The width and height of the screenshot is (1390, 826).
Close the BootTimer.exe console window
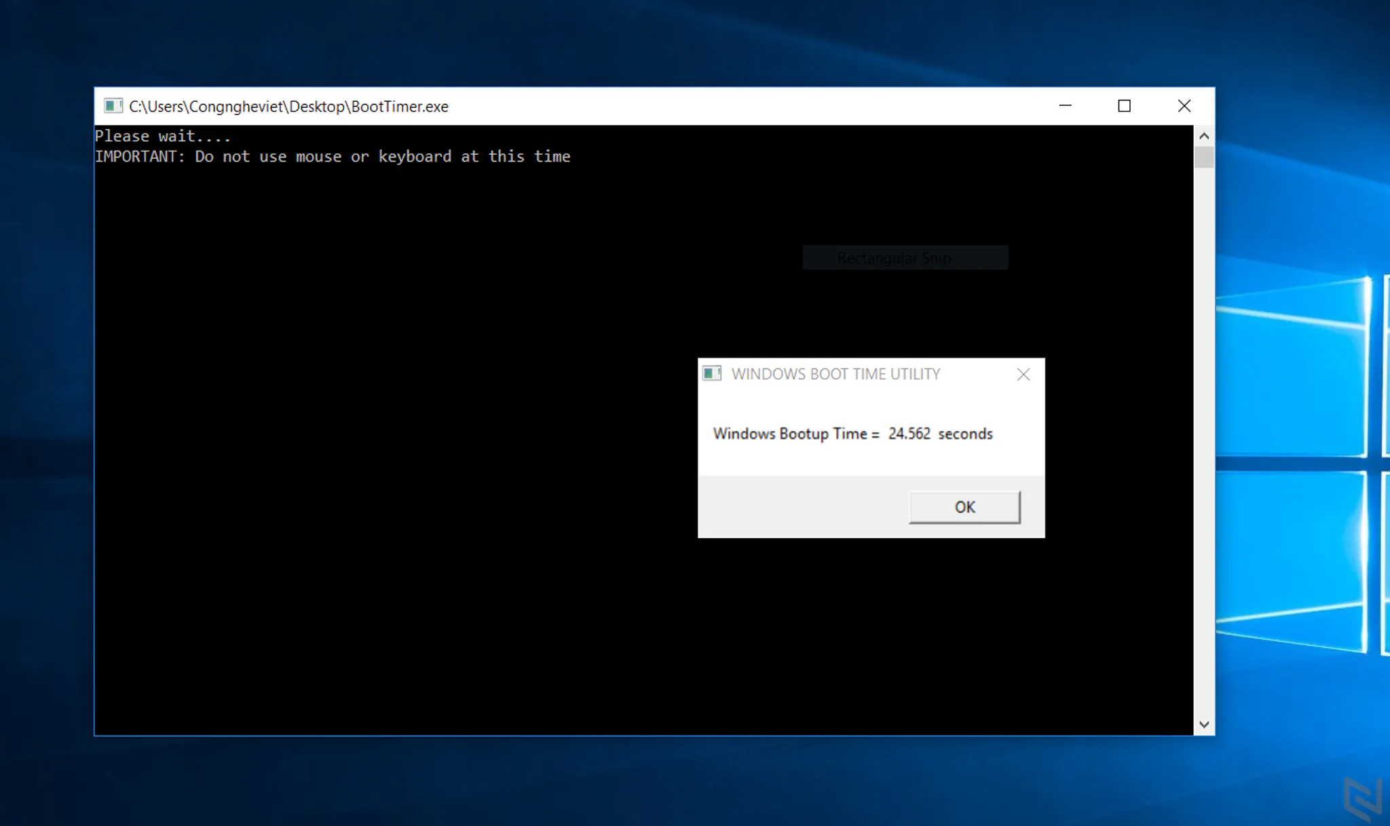1184,106
